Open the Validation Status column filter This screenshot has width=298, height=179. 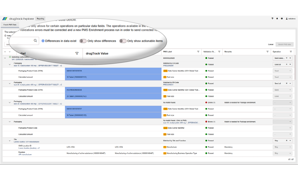point(219,52)
